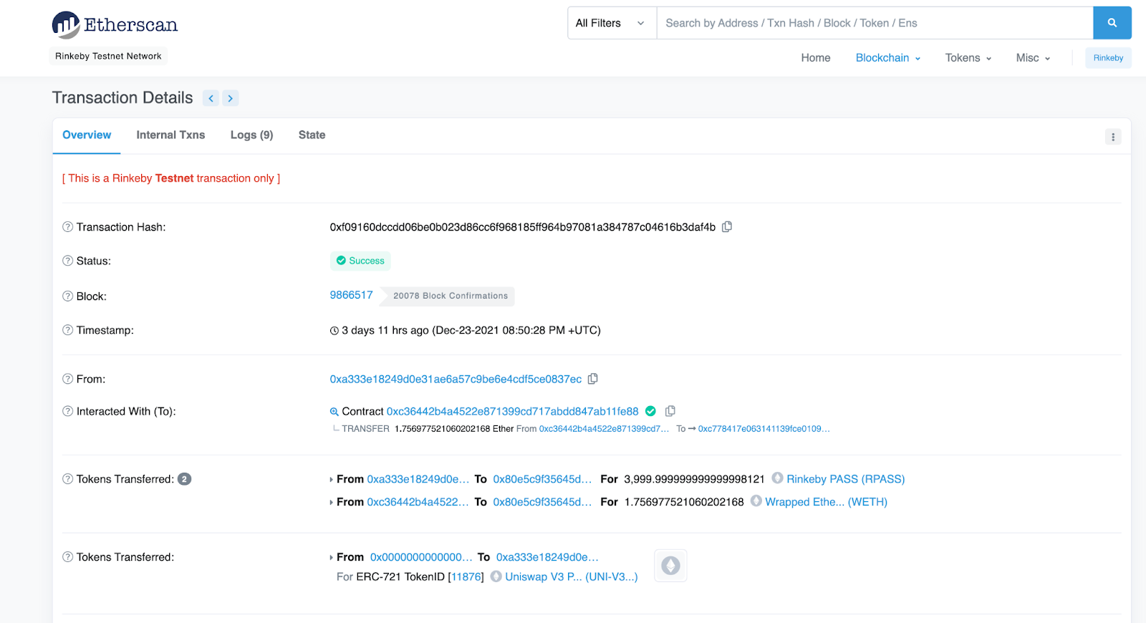Screen dimensions: 1146x623
Task: Click the transaction hash value text
Action: click(x=523, y=227)
